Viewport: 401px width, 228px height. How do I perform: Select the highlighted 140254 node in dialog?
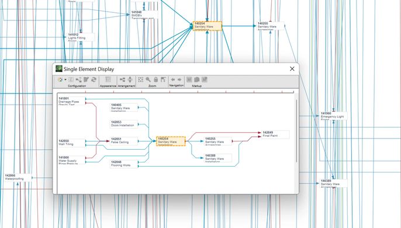point(171,141)
